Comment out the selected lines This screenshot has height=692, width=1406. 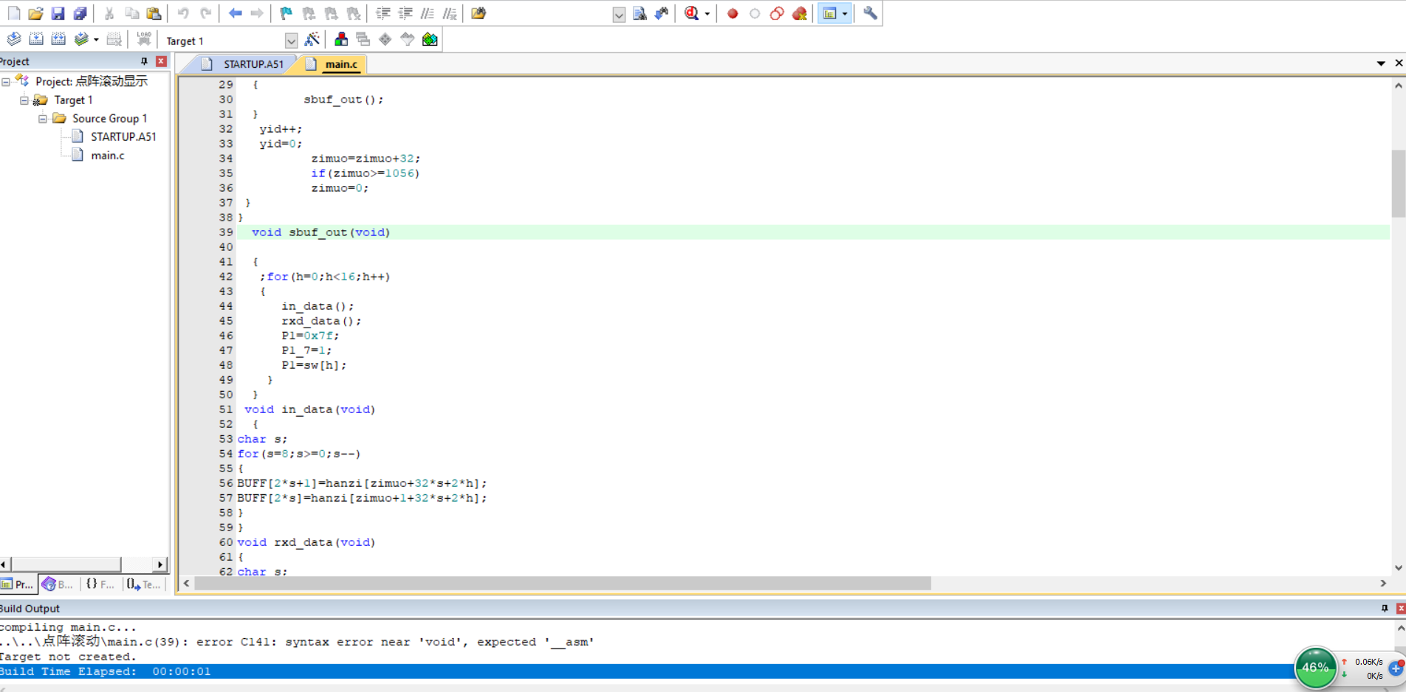click(428, 13)
